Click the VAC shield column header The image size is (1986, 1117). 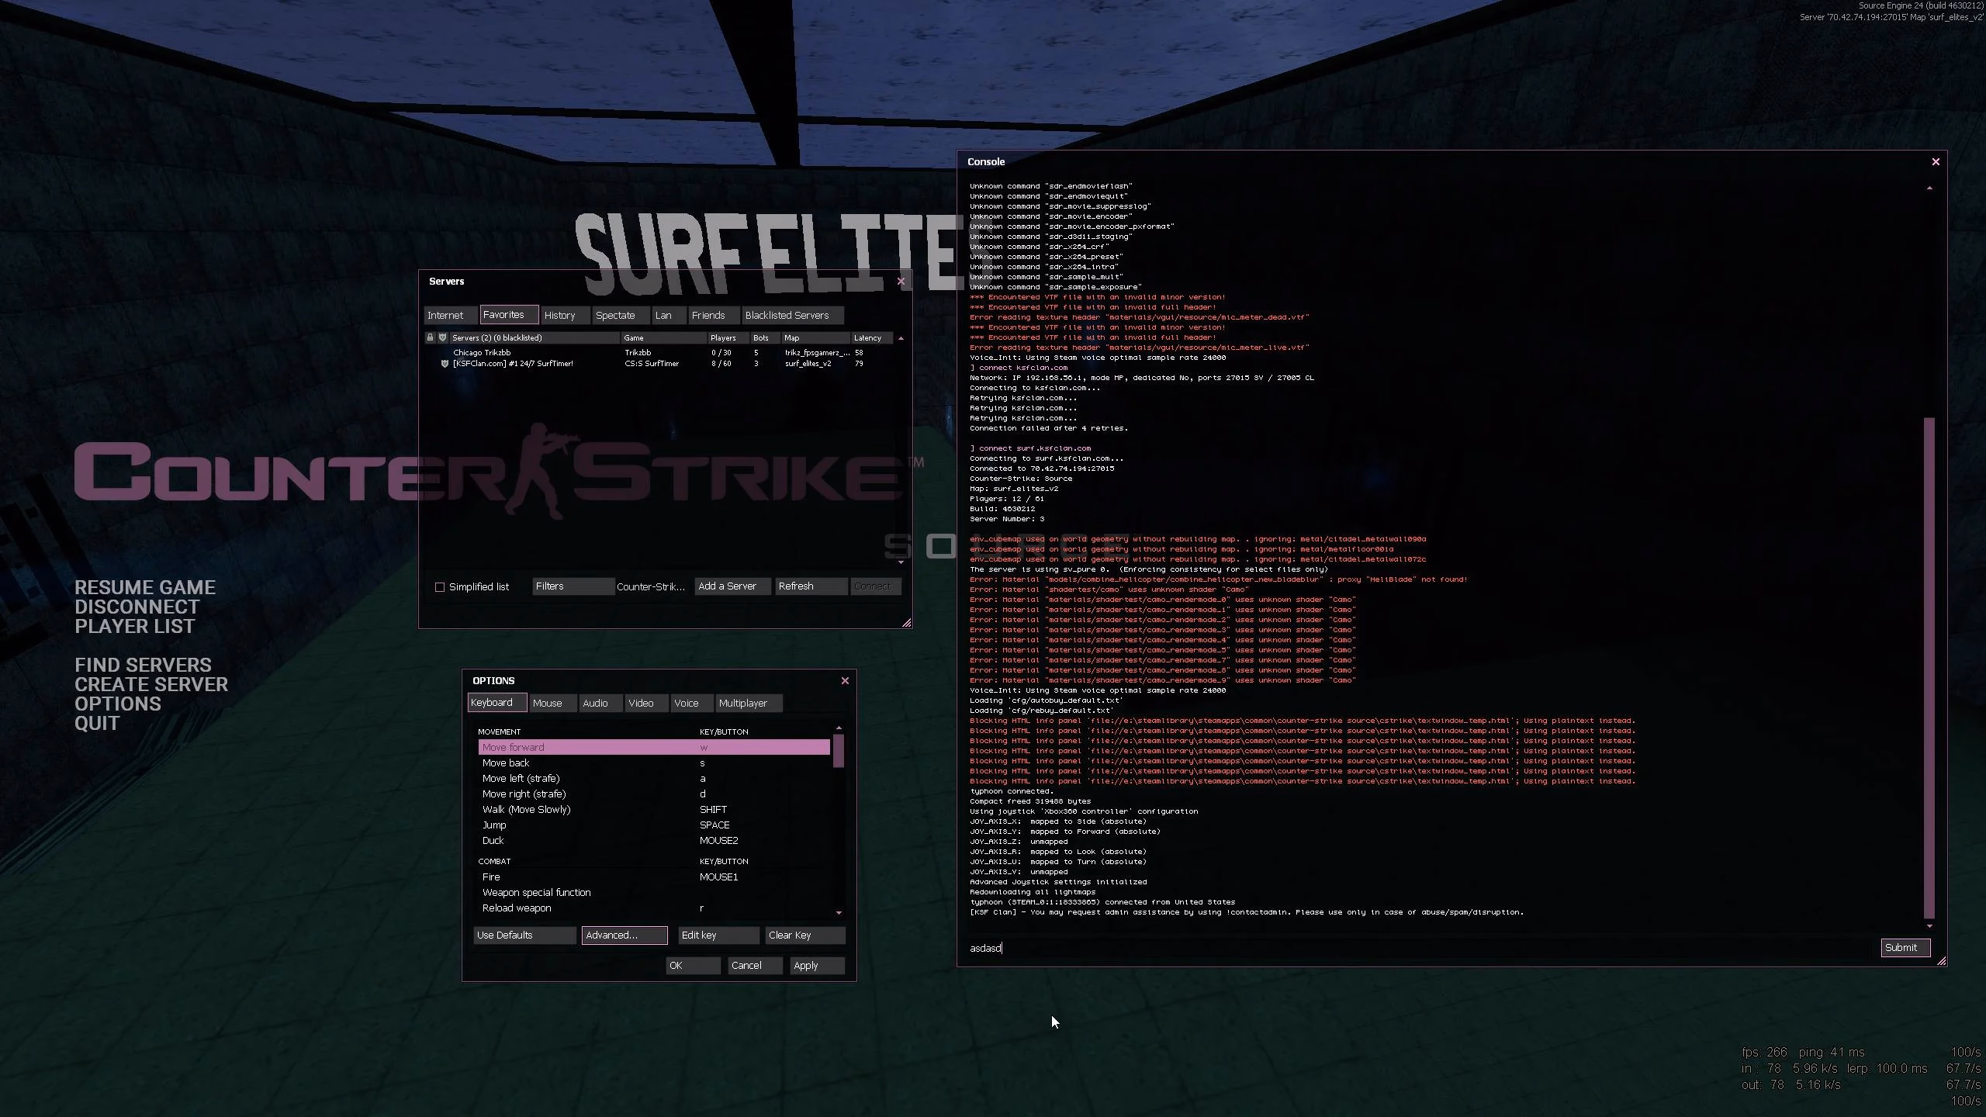coord(442,337)
